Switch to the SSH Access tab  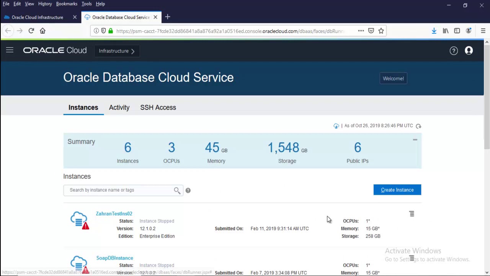(158, 107)
